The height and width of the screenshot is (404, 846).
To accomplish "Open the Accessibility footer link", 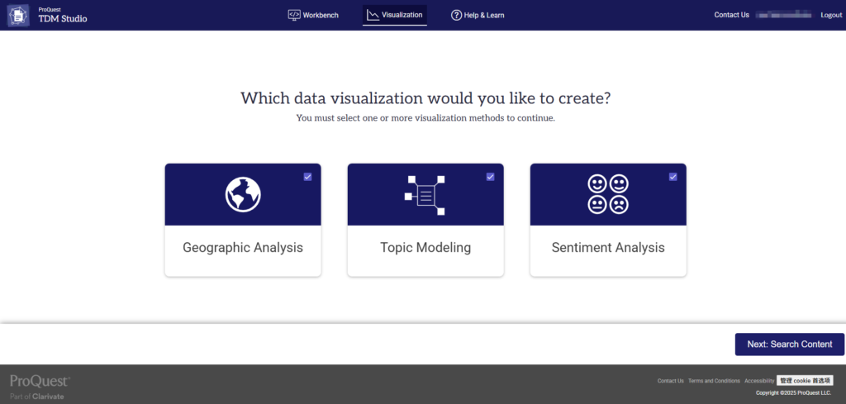I will point(758,381).
